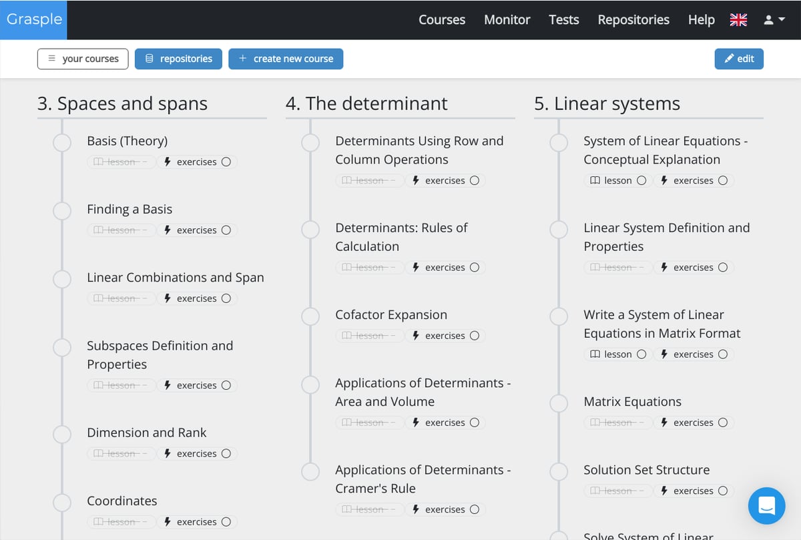Screen dimensions: 801x540
Task: Click exercises progress circle for Cramer's Rule
Action: coord(475,510)
